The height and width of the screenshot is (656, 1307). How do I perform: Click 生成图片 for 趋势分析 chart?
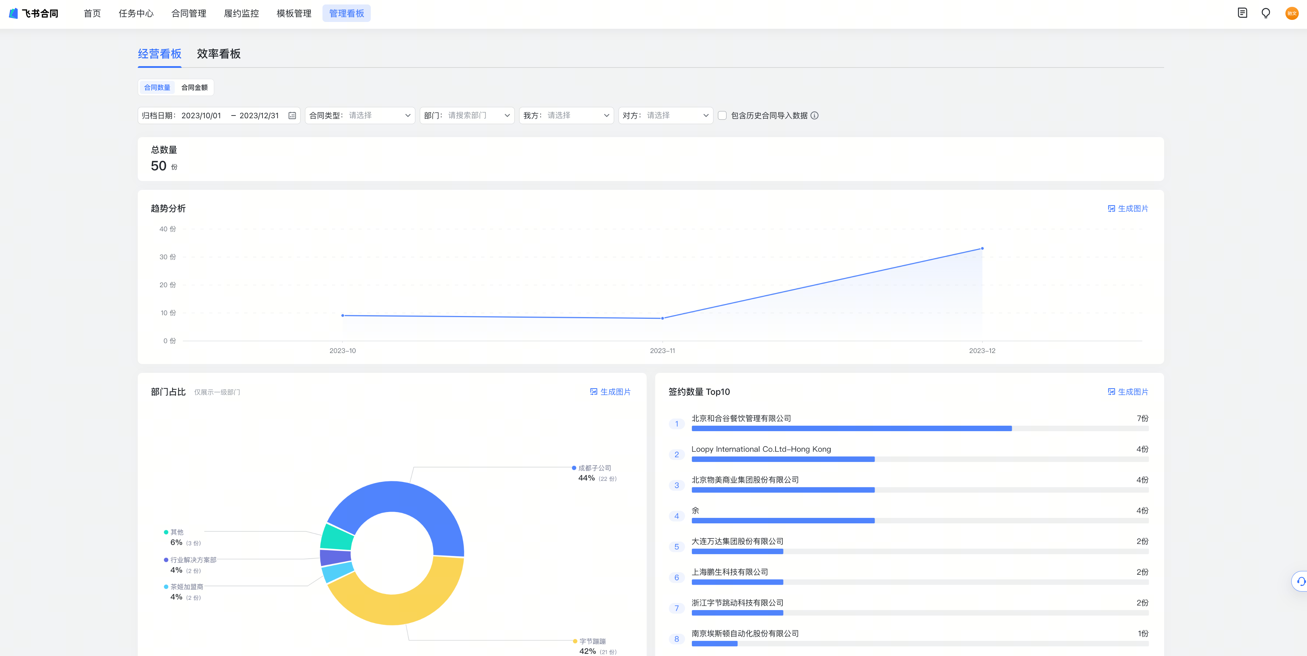click(1127, 208)
